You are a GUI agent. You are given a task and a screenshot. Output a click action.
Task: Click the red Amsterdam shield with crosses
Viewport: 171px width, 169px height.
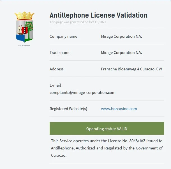click(x=25, y=30)
